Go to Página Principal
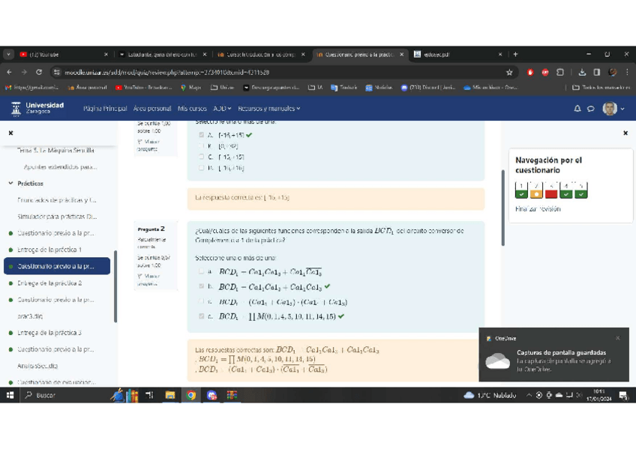Viewport: 636px width, 449px height. (x=105, y=109)
